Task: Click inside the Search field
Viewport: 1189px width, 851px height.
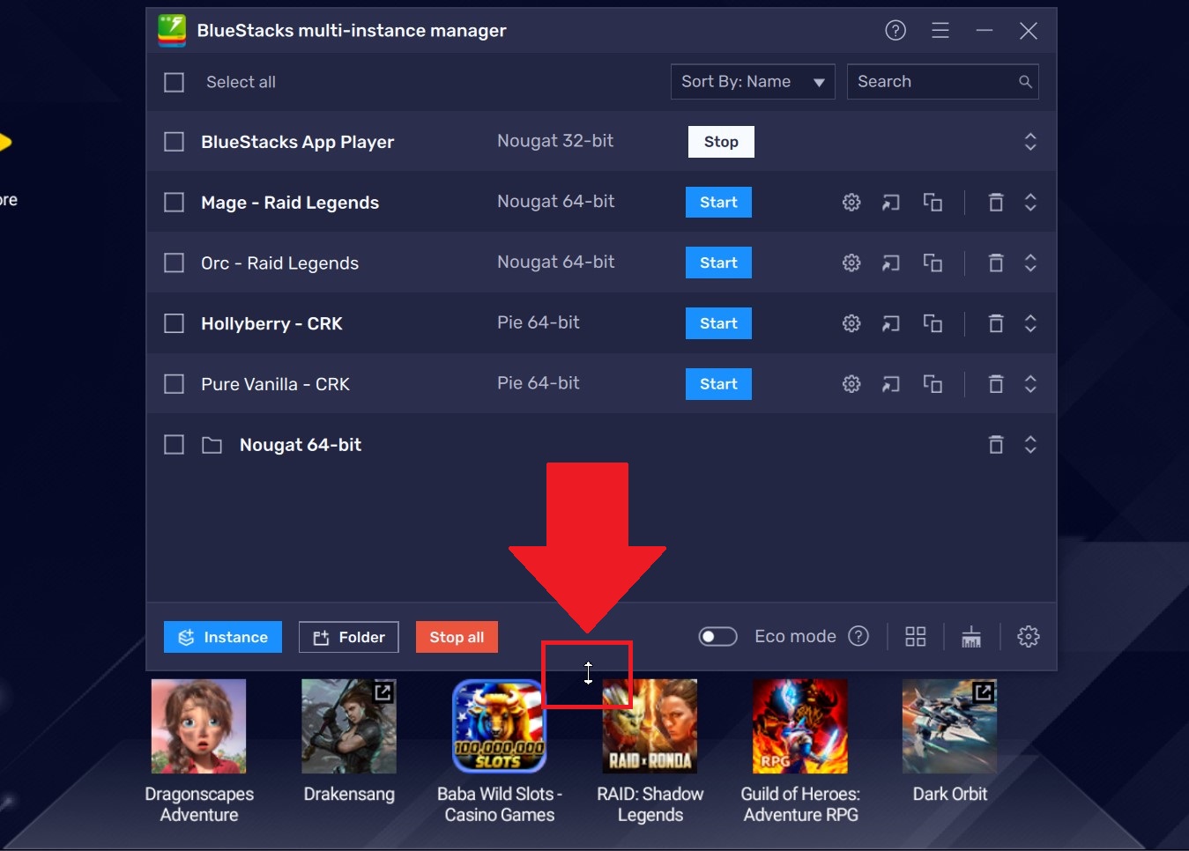Action: click(934, 81)
